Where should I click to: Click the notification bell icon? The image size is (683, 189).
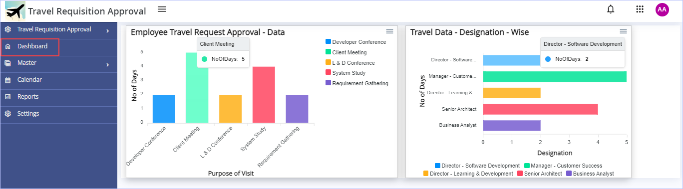(x=611, y=9)
